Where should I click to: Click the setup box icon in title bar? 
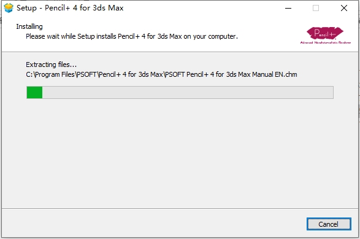(x=9, y=8)
